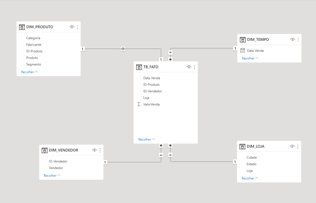
Task: Select the relationship line between TB_FATO and DIM_VENDEDOR
Action: coord(132,162)
